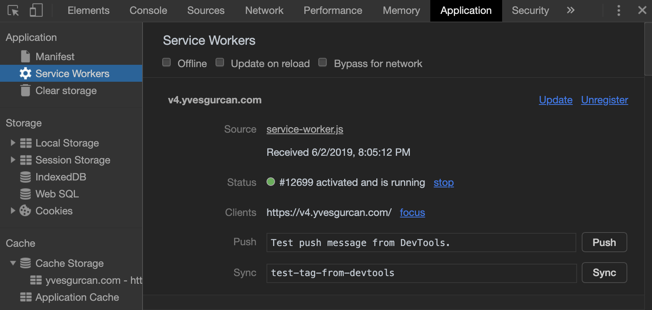The height and width of the screenshot is (310, 652).
Task: Click the vertical scrollbar on the right
Action: (x=648, y=49)
